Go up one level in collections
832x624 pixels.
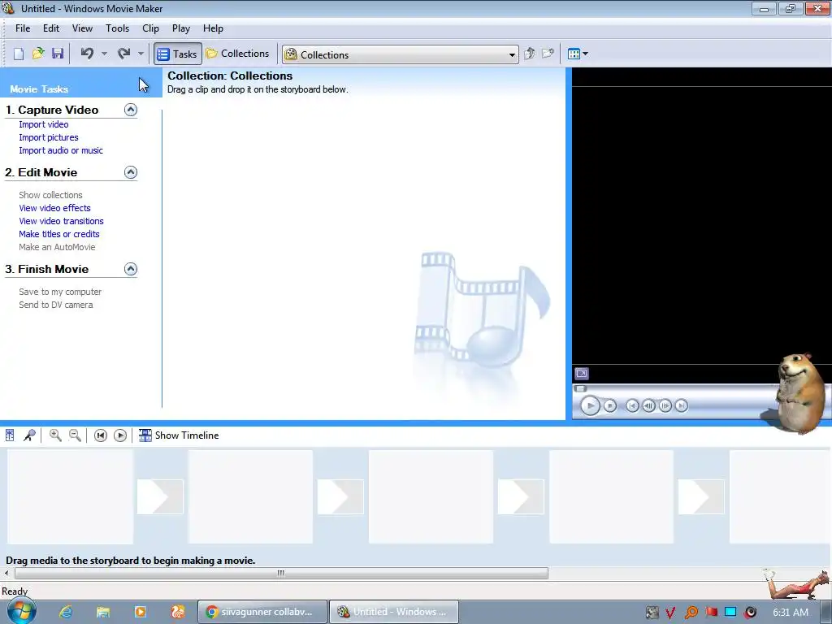(529, 54)
